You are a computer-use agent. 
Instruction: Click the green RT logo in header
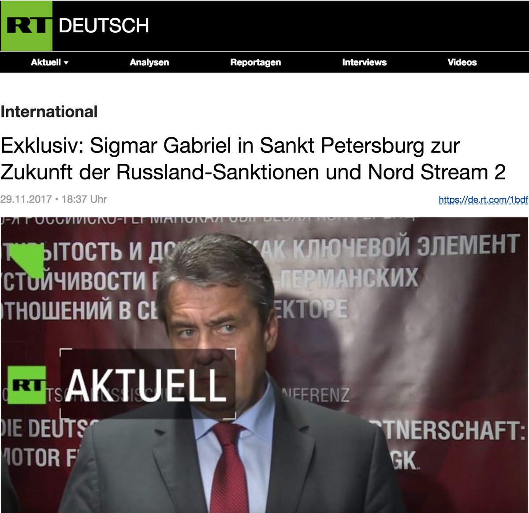pos(26,26)
